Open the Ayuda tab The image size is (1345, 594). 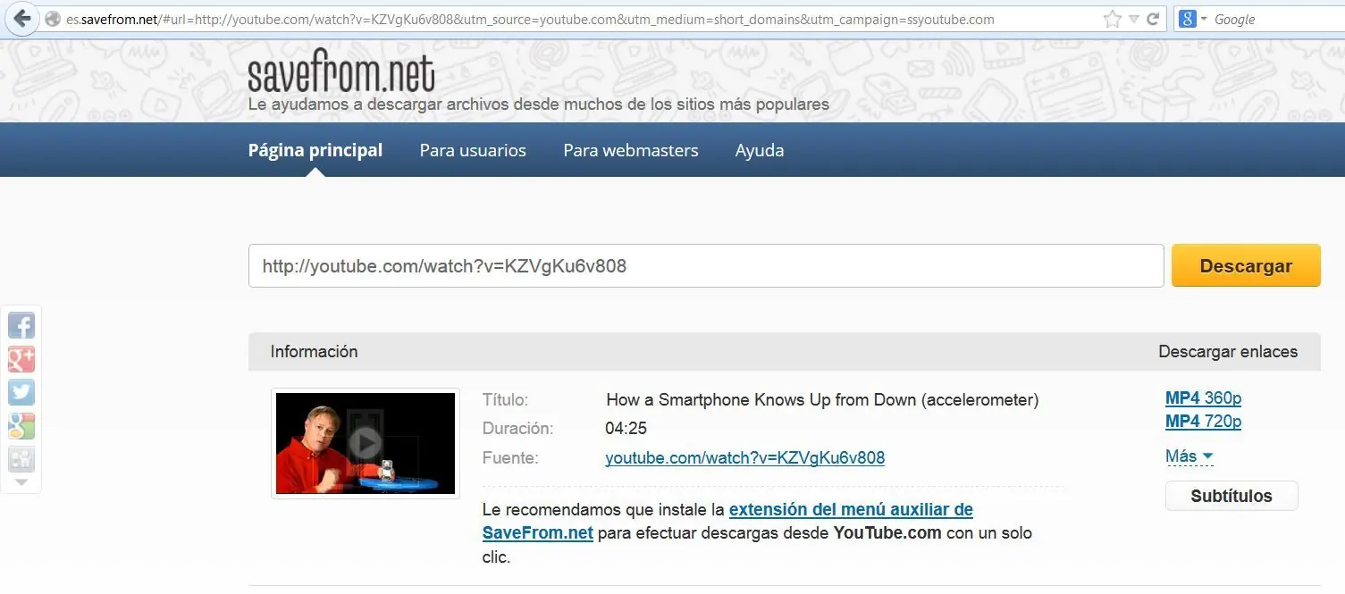[x=760, y=150]
